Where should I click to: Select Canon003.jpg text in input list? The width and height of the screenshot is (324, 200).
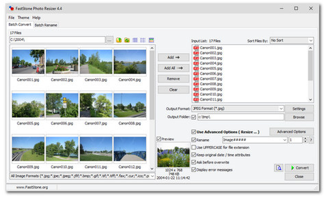point(211,58)
